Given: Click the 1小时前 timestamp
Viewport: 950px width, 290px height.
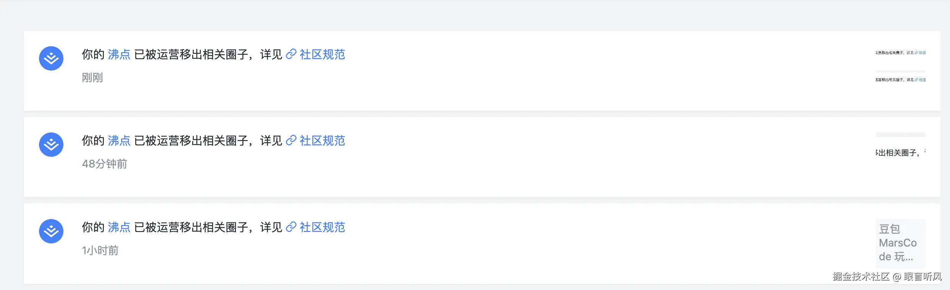Looking at the screenshot, I should click(100, 251).
